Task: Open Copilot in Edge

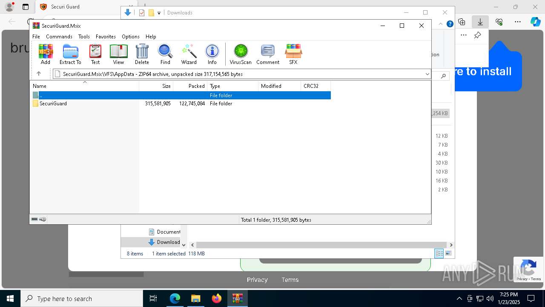Action: [535, 22]
